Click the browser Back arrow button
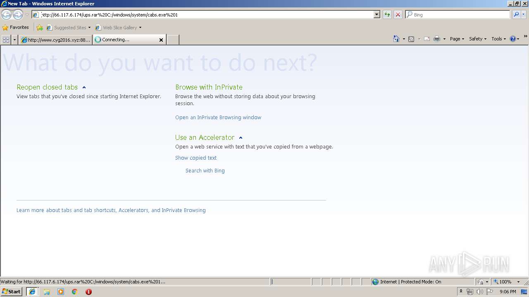Image resolution: width=529 pixels, height=297 pixels. tap(6, 15)
